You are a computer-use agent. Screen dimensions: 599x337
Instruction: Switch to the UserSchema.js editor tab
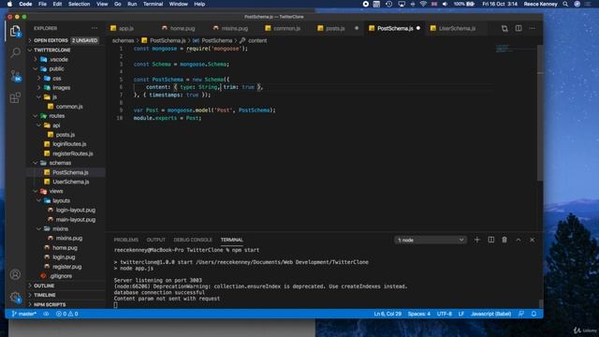point(457,28)
